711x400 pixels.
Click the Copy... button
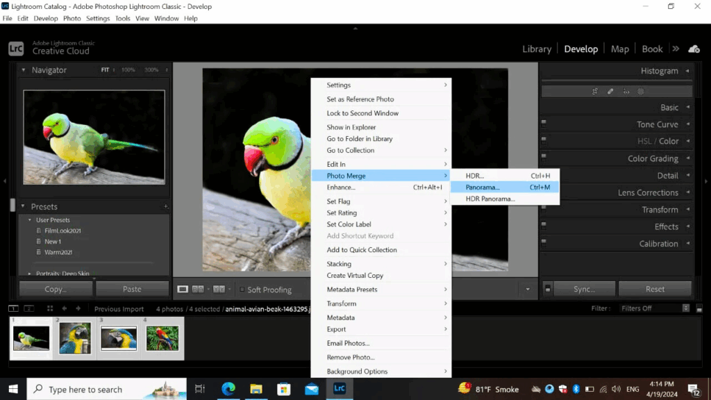coord(56,289)
